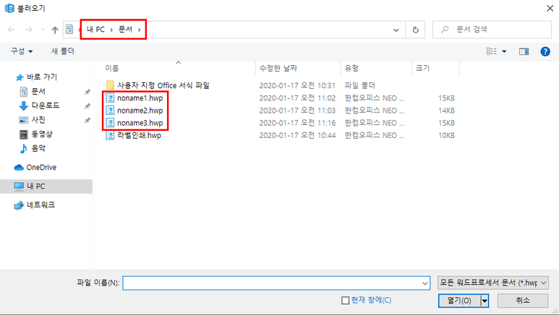Change the view layout icon

492,52
